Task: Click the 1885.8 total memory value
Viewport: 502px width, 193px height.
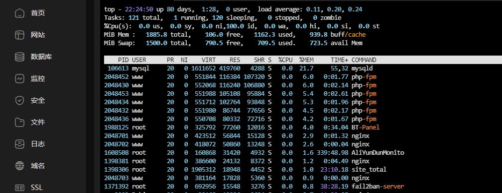Action: (x=156, y=34)
